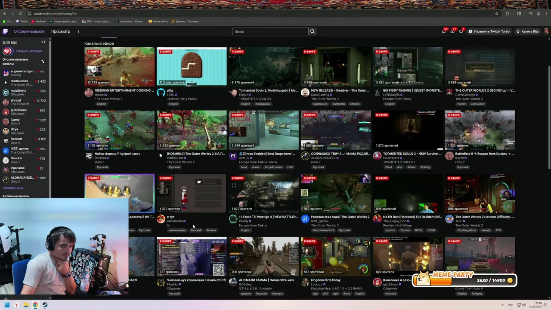
Task: Click IXBT_games avatar under the stream thumbnail
Action: pyautogui.click(x=305, y=219)
